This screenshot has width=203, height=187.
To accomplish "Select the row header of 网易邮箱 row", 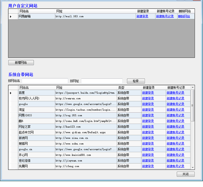I will [13, 16].
